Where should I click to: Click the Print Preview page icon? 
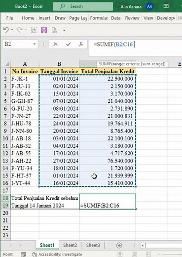[x=54, y=30]
